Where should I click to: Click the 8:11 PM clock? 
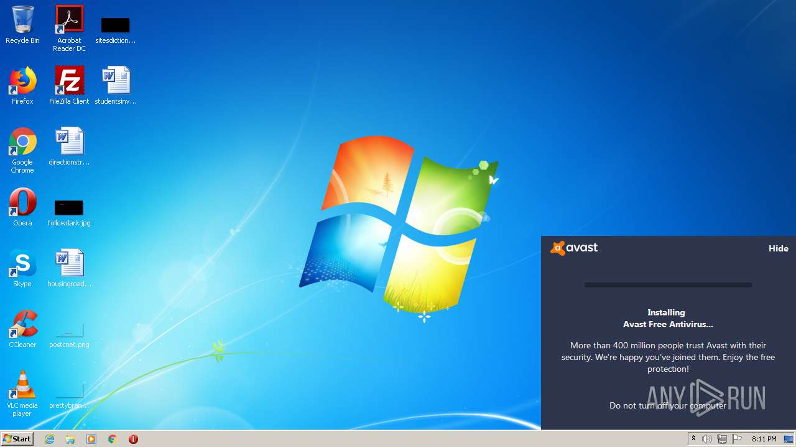[x=764, y=439]
